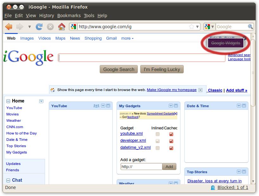Click the page vertical scrollbar thumb
This screenshot has width=259, height=196.
(253, 73)
